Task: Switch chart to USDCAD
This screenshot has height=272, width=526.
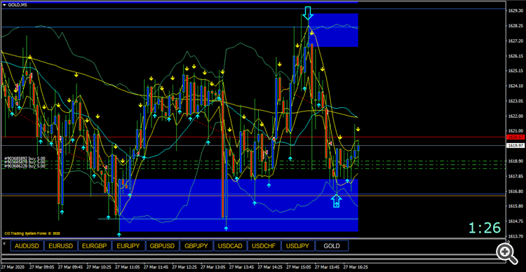Action: 230,246
